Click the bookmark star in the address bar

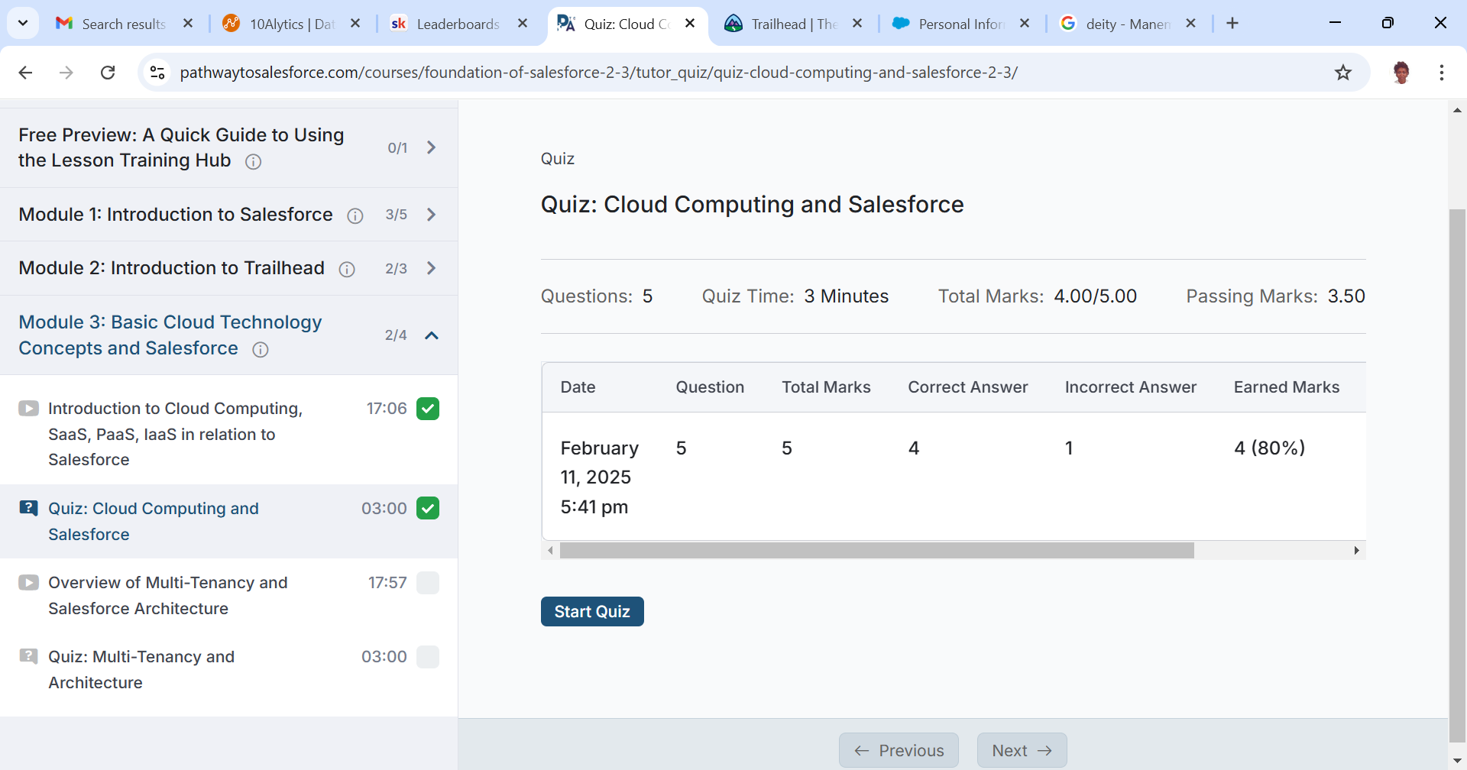point(1343,72)
